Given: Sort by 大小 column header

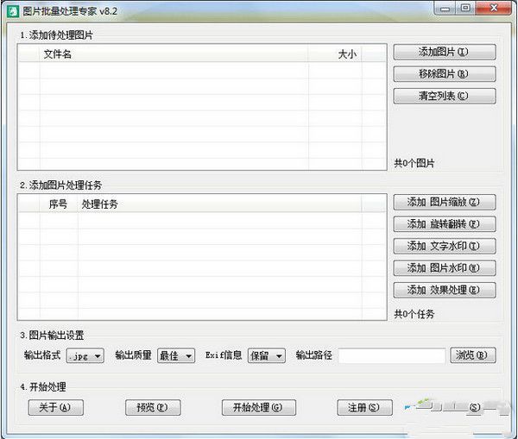Looking at the screenshot, I should click(335, 53).
